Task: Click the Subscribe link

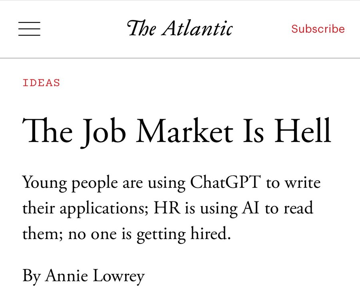Action: (x=318, y=29)
